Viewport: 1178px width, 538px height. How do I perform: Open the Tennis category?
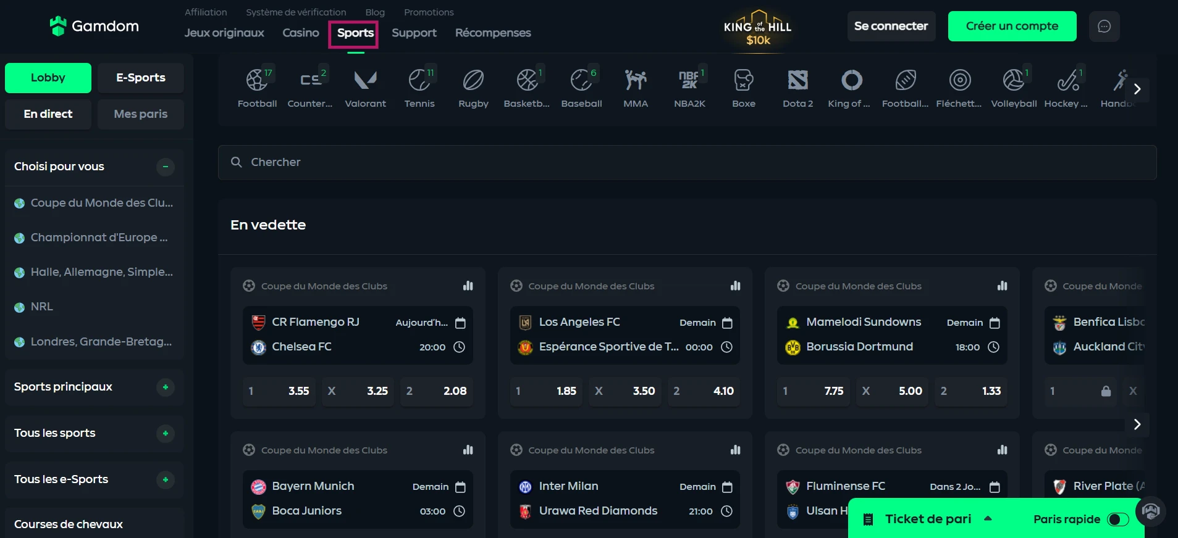[x=419, y=88]
